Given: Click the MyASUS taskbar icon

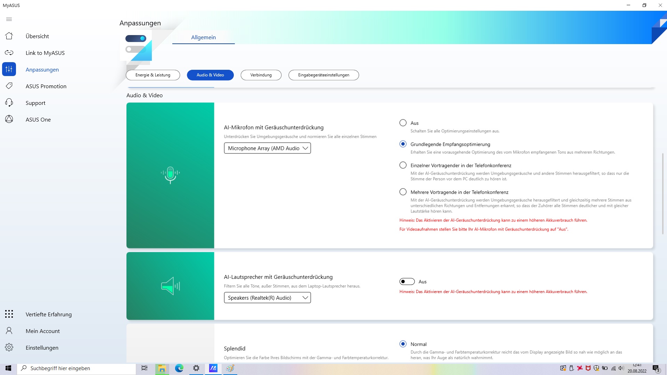Looking at the screenshot, I should (213, 368).
